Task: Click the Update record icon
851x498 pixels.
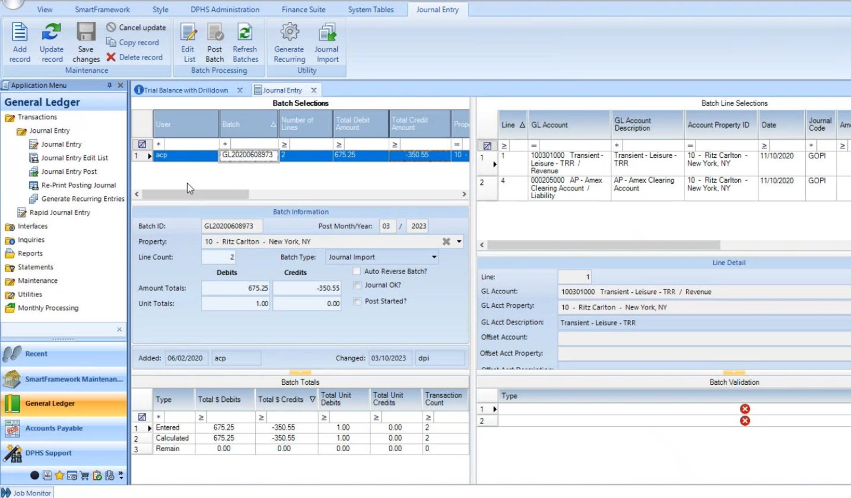Action: [x=52, y=32]
